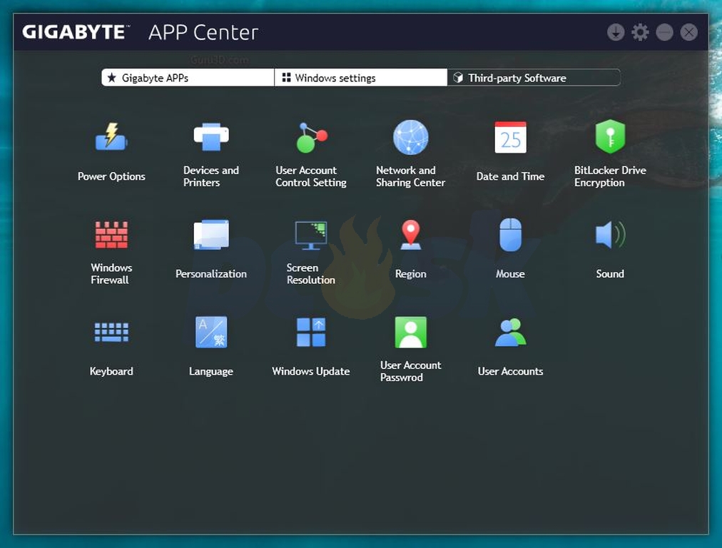Click the "User Account Password" label

411,371
